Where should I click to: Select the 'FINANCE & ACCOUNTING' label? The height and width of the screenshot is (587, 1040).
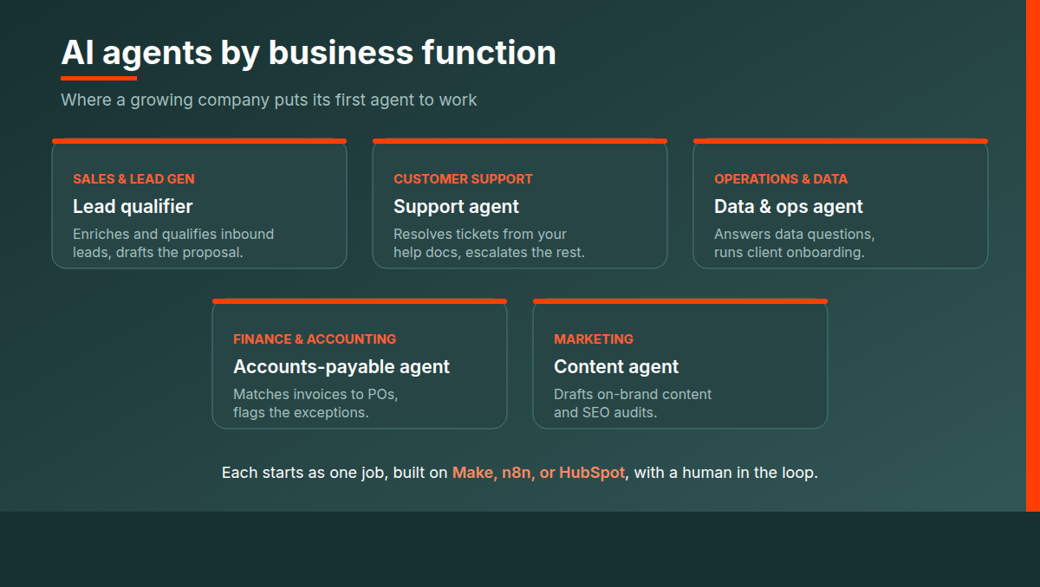(315, 339)
